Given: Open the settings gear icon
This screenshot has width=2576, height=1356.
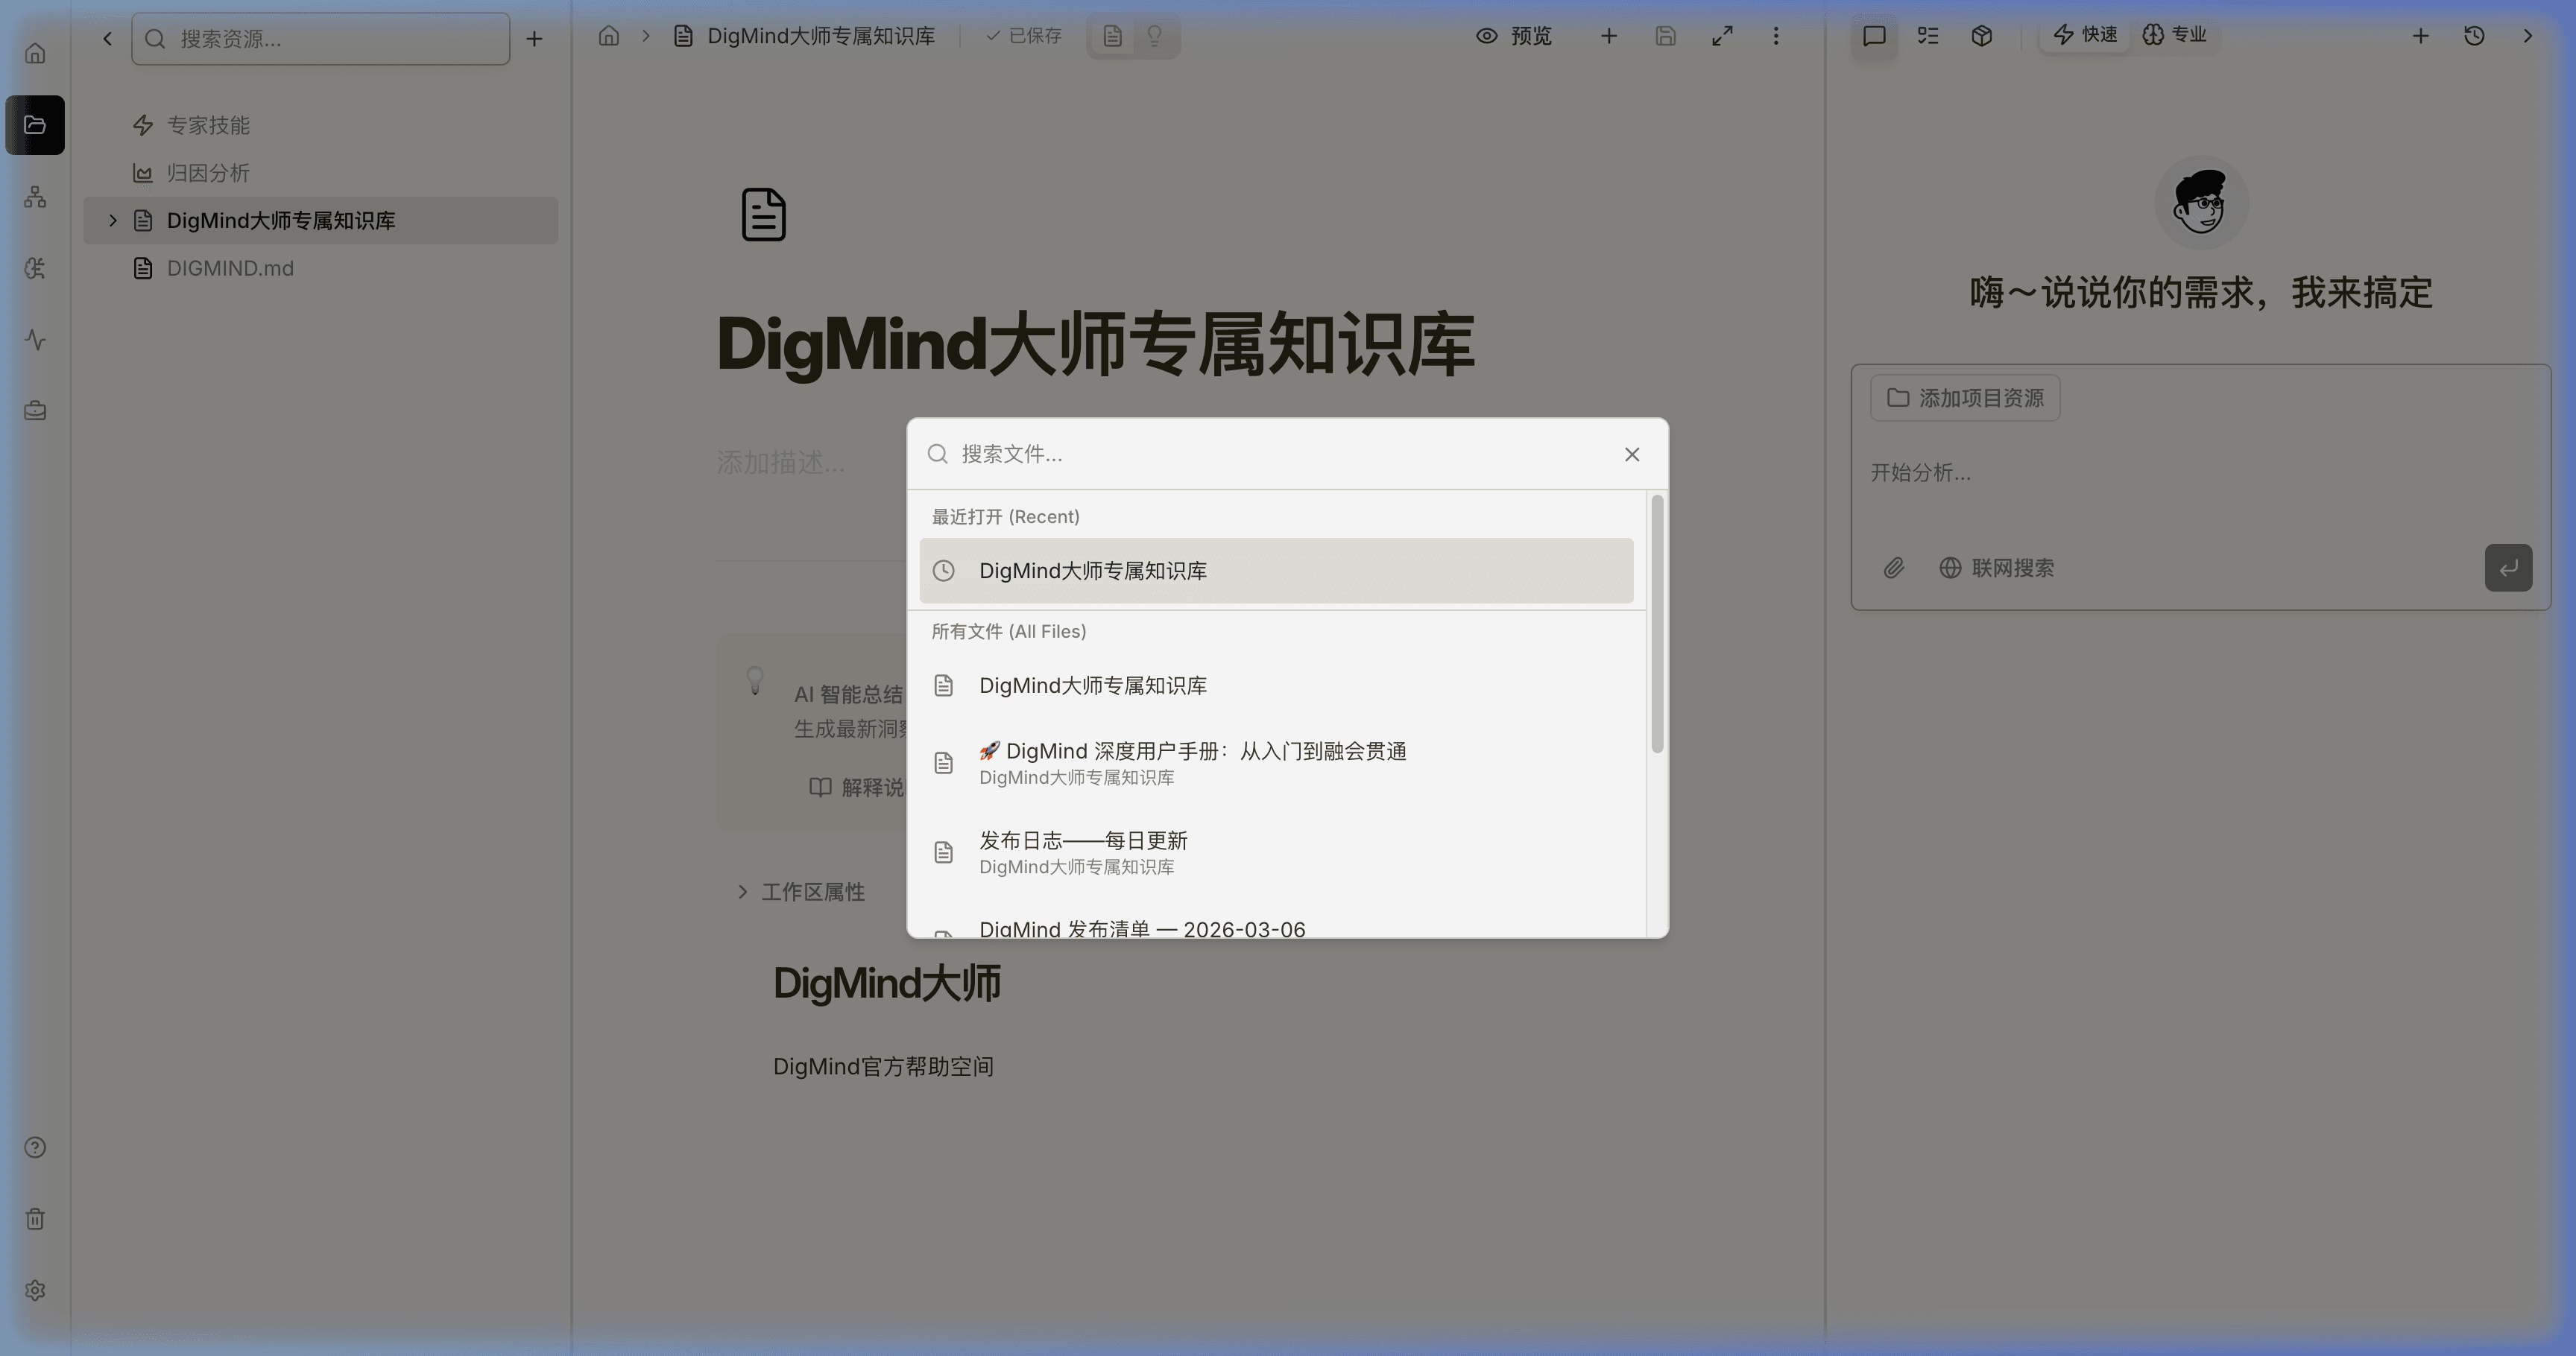Looking at the screenshot, I should click(35, 1290).
